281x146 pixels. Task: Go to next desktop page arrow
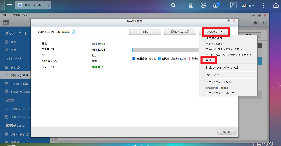[x=278, y=86]
